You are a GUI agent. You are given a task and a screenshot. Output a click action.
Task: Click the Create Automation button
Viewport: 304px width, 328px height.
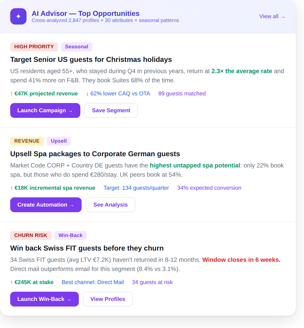tap(46, 205)
